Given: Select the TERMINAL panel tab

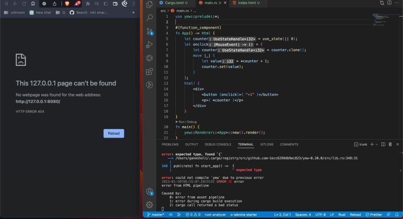Looking at the screenshot, I should click(x=246, y=145).
